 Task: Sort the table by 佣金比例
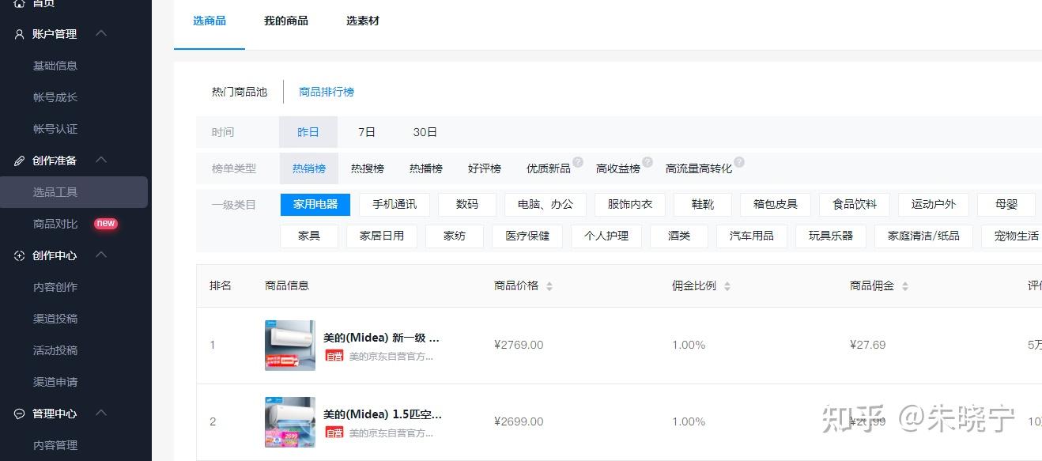(x=727, y=286)
